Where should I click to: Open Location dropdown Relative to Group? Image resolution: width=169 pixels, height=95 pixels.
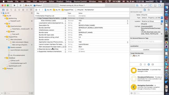[x=152, y=21]
